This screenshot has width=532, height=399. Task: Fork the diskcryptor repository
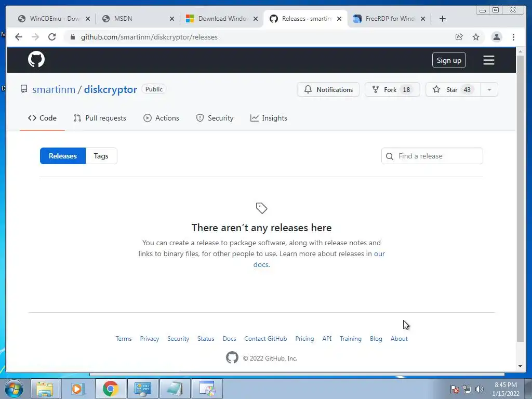pos(392,89)
